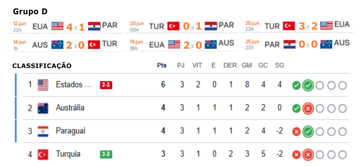Click Estados Unidos' large green win form icon
The width and height of the screenshot is (363, 166).
[308, 86]
